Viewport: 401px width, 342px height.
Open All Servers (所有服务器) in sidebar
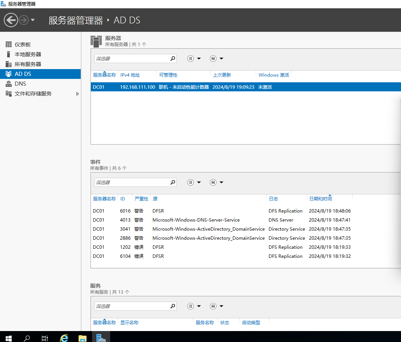click(x=28, y=64)
